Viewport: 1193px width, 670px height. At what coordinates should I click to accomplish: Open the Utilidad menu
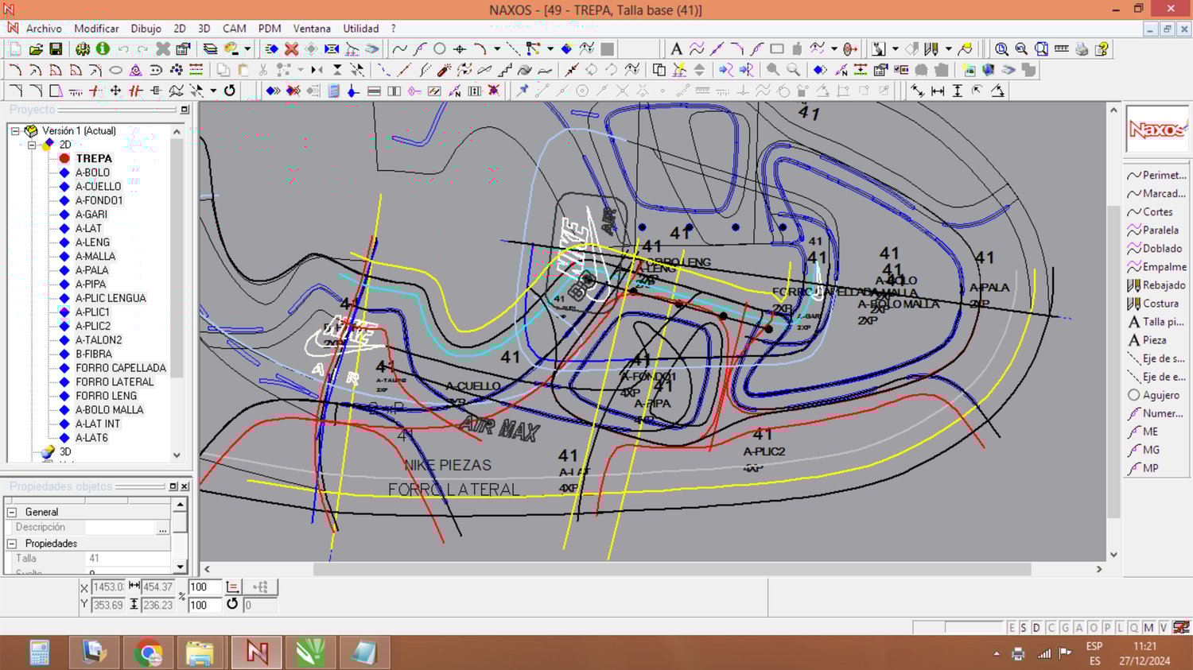361,29
